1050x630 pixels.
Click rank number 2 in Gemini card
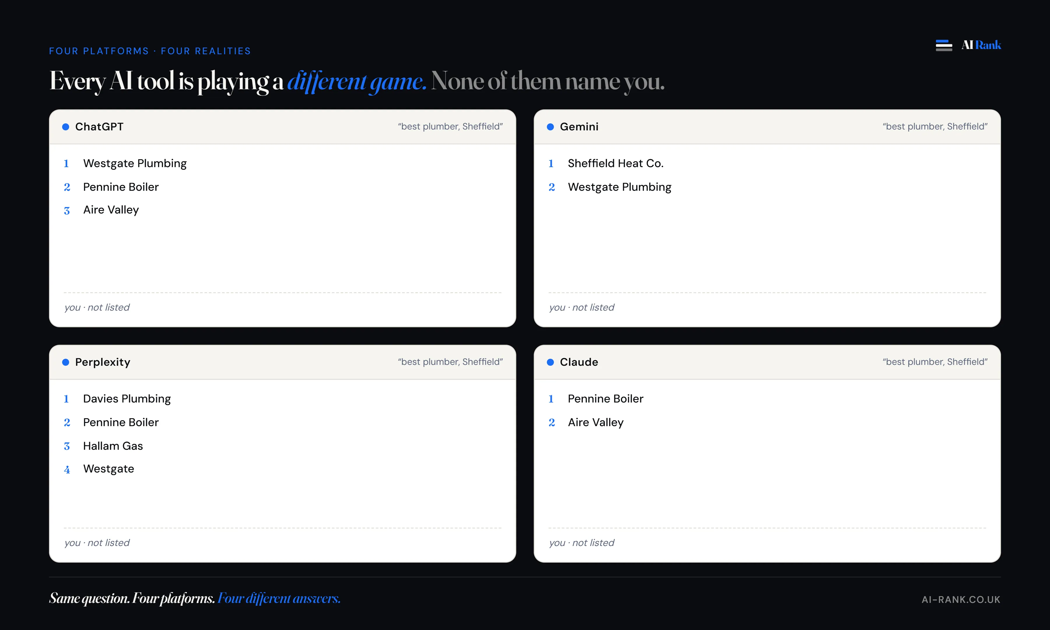pyautogui.click(x=552, y=187)
